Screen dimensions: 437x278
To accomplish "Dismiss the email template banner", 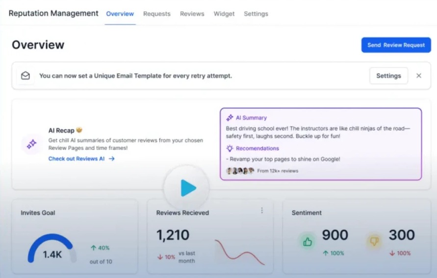I will (x=418, y=76).
